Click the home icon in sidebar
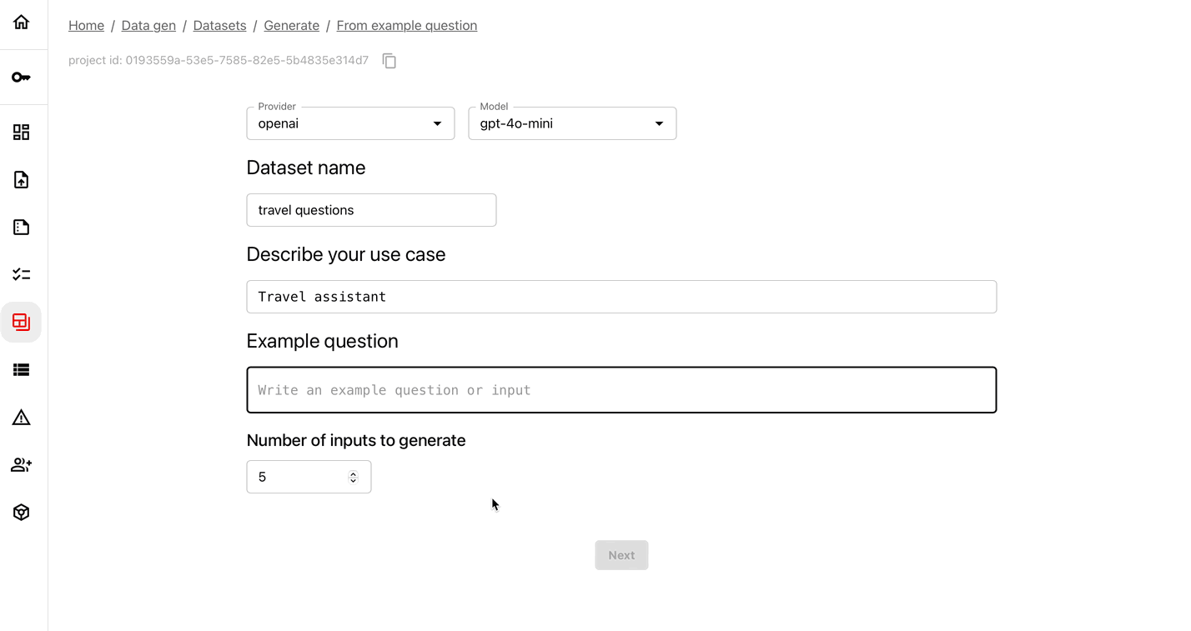 tap(22, 23)
